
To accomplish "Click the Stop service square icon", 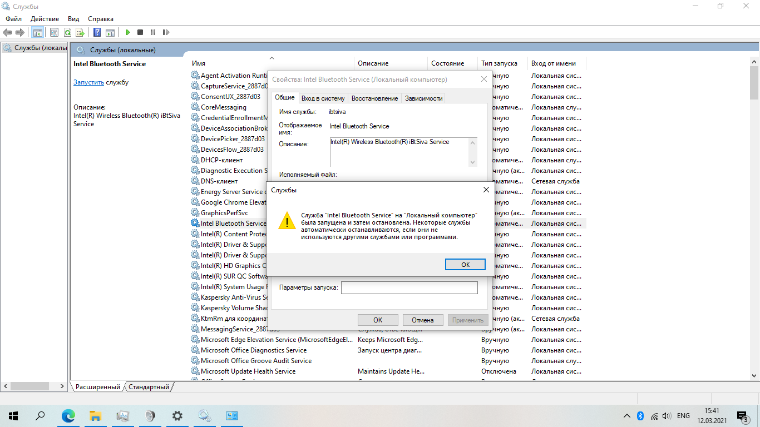I will (x=140, y=33).
